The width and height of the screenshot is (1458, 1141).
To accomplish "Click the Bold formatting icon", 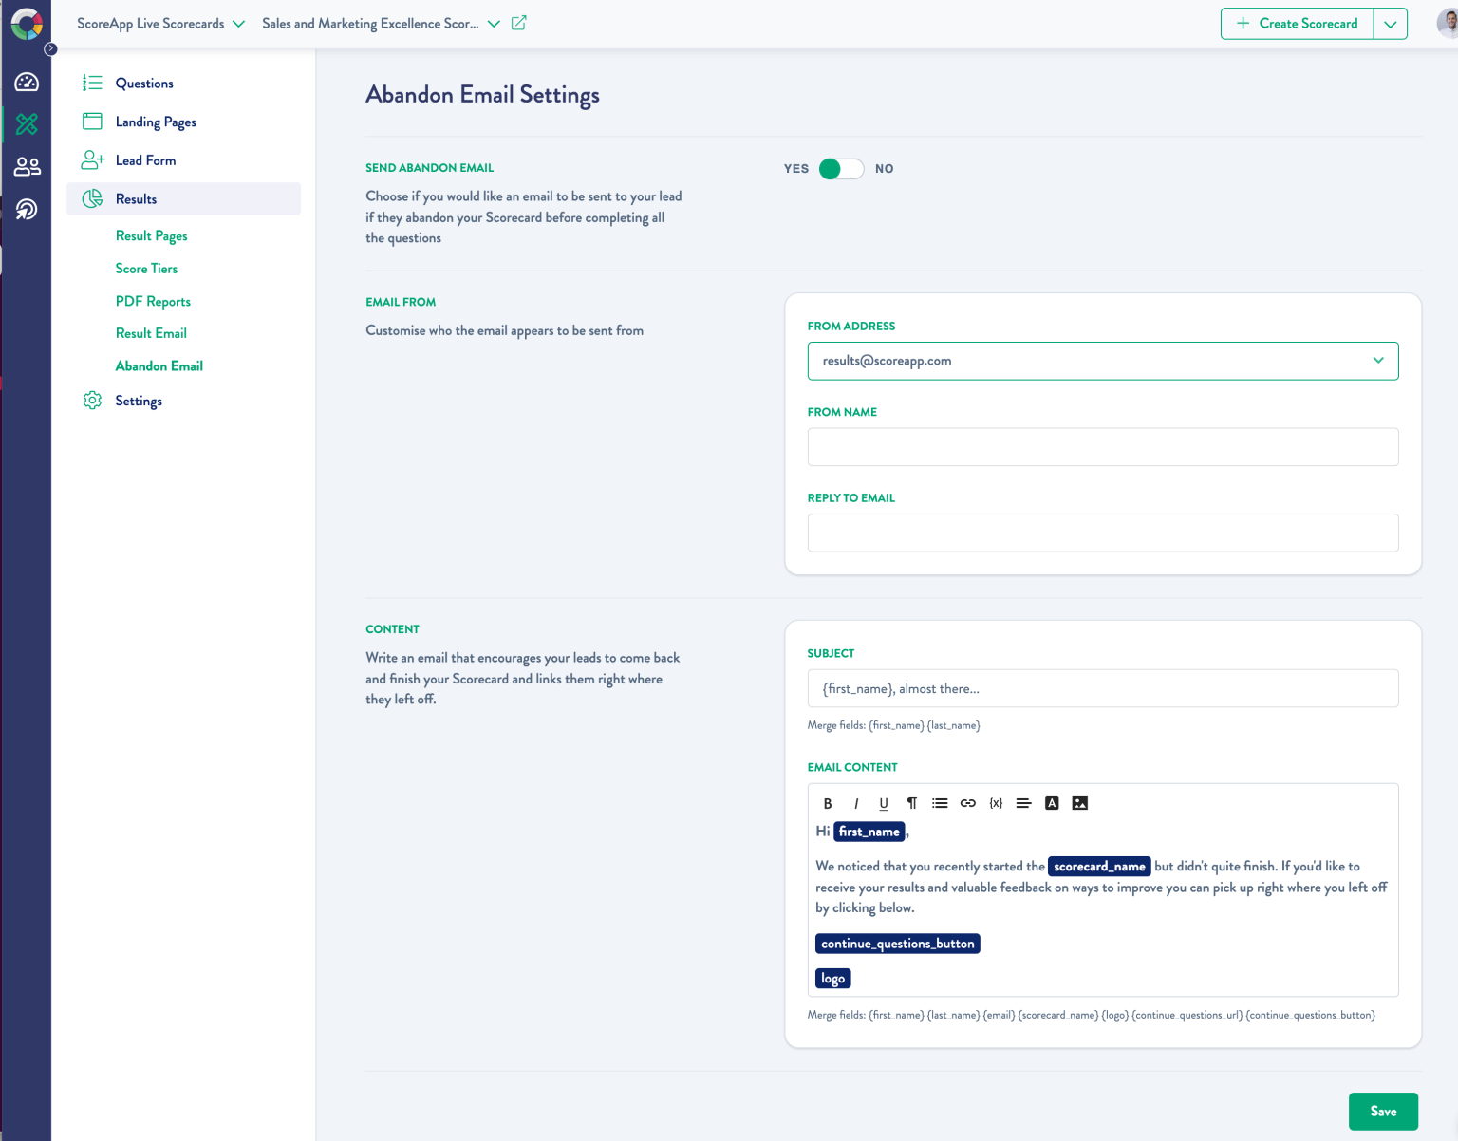I will pos(828,803).
